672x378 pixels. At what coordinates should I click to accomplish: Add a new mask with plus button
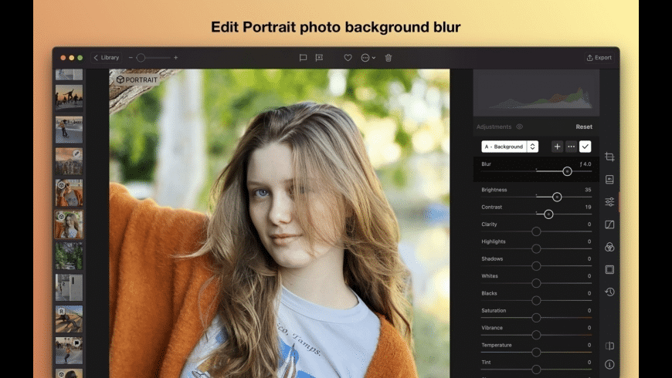click(x=557, y=147)
